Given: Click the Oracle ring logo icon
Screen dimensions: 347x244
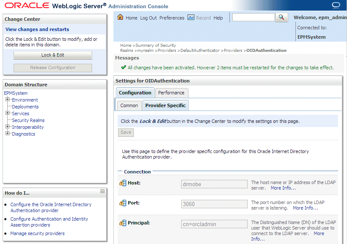Looking at the screenshot, I should click(336, 5).
